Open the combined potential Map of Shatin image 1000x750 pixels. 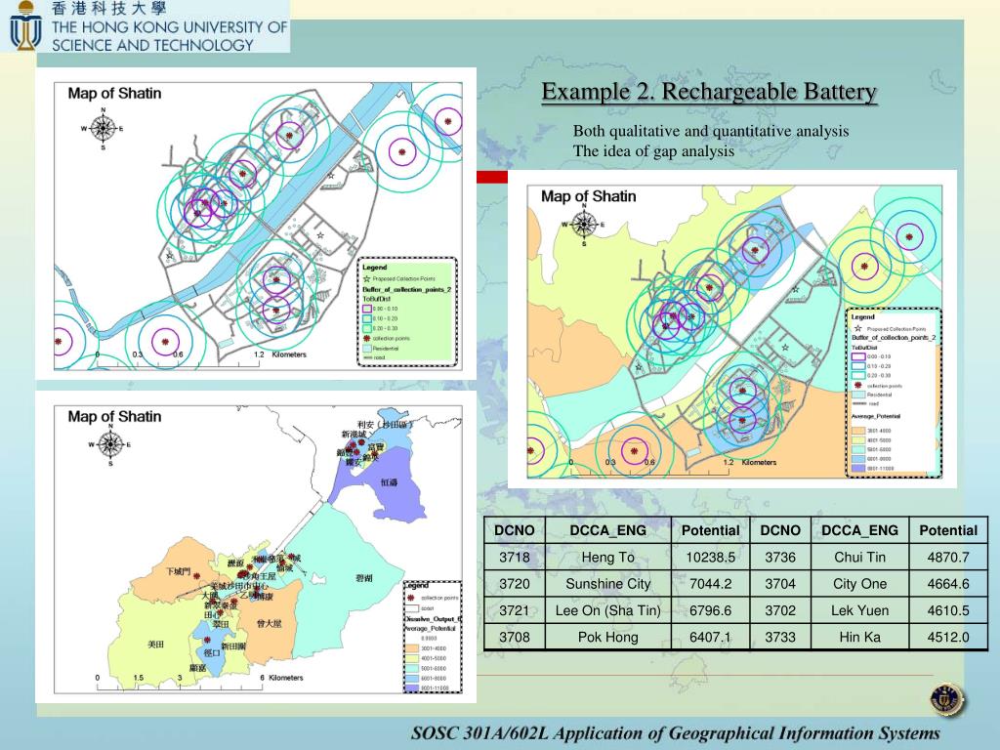tap(734, 331)
